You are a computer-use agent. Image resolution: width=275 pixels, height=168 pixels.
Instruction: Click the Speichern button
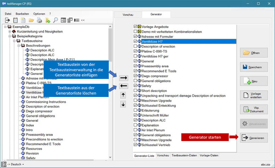(254, 67)
